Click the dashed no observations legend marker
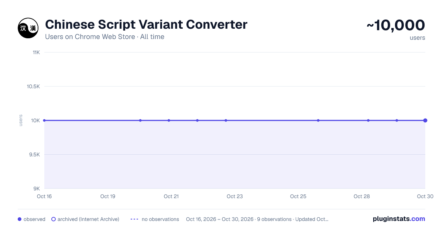Image resolution: width=443 pixels, height=232 pixels. (x=134, y=219)
